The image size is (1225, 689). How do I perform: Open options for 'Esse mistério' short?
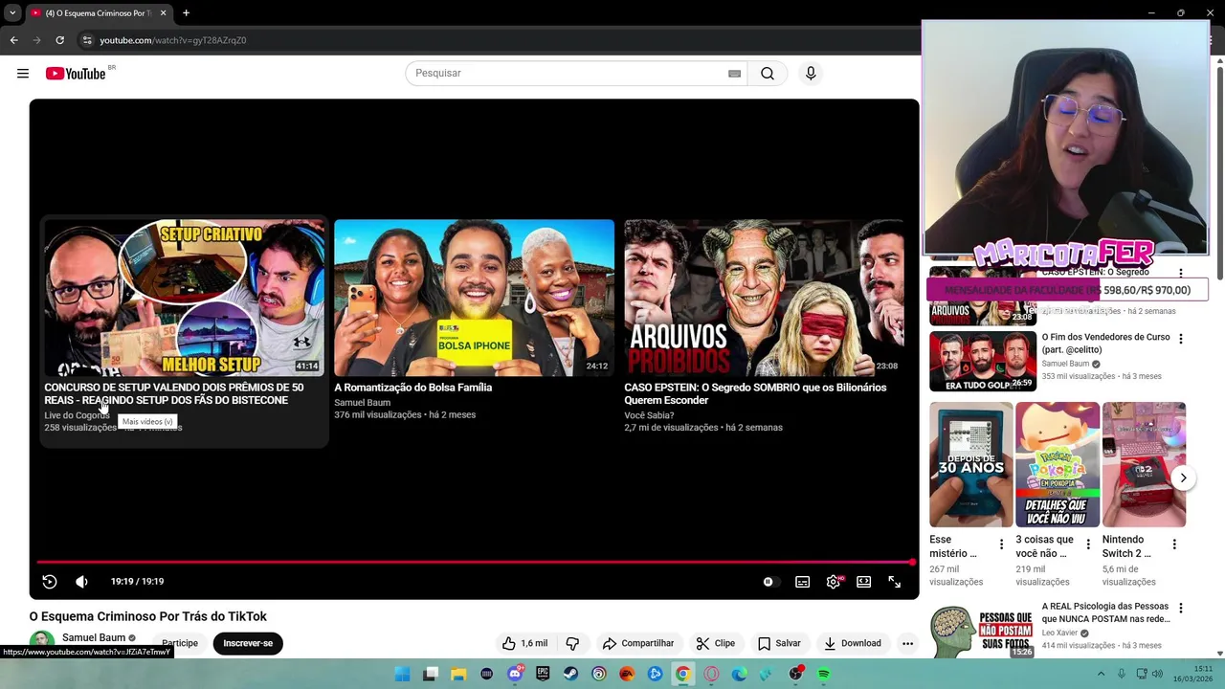pos(1002,545)
